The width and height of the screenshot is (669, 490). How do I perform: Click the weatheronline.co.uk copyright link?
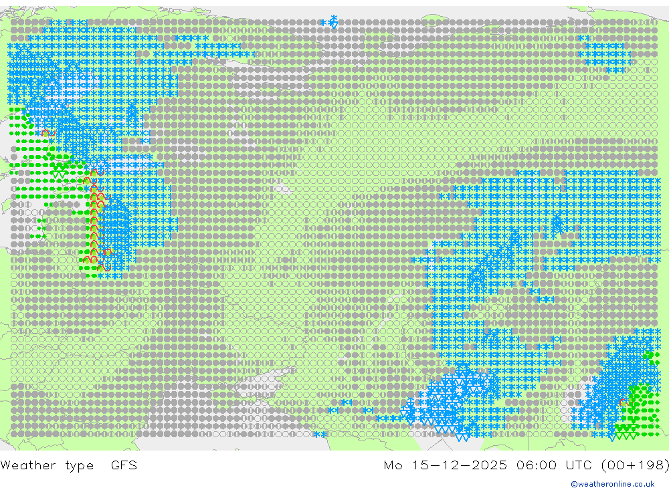click(x=613, y=484)
